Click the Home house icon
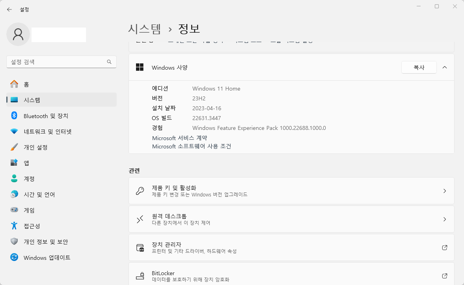This screenshot has height=285, width=464. pyautogui.click(x=14, y=84)
